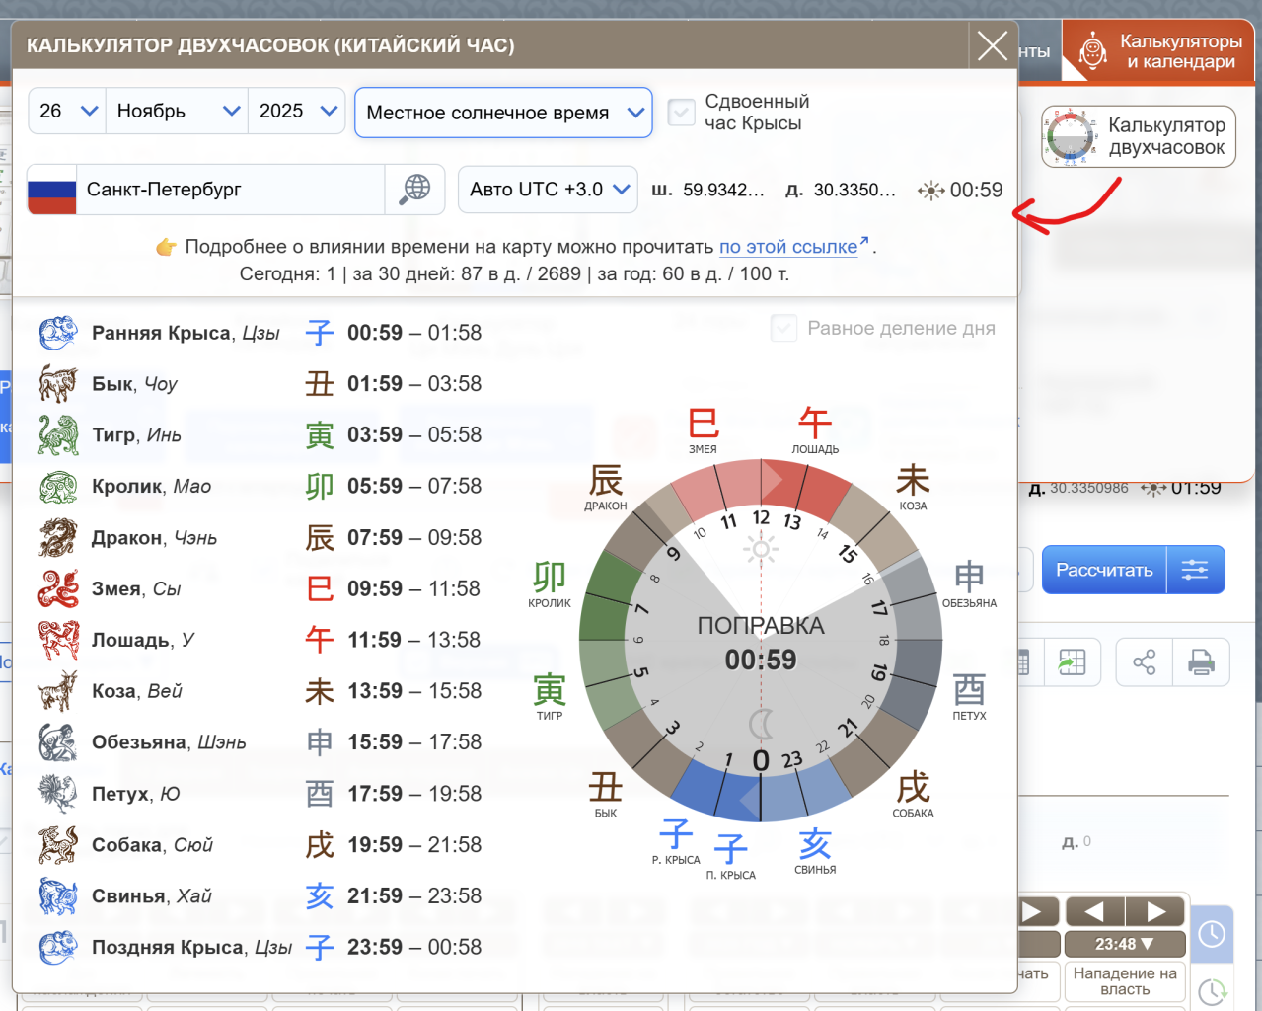Click the globe search icon next to city
The image size is (1262, 1011).
tap(415, 189)
